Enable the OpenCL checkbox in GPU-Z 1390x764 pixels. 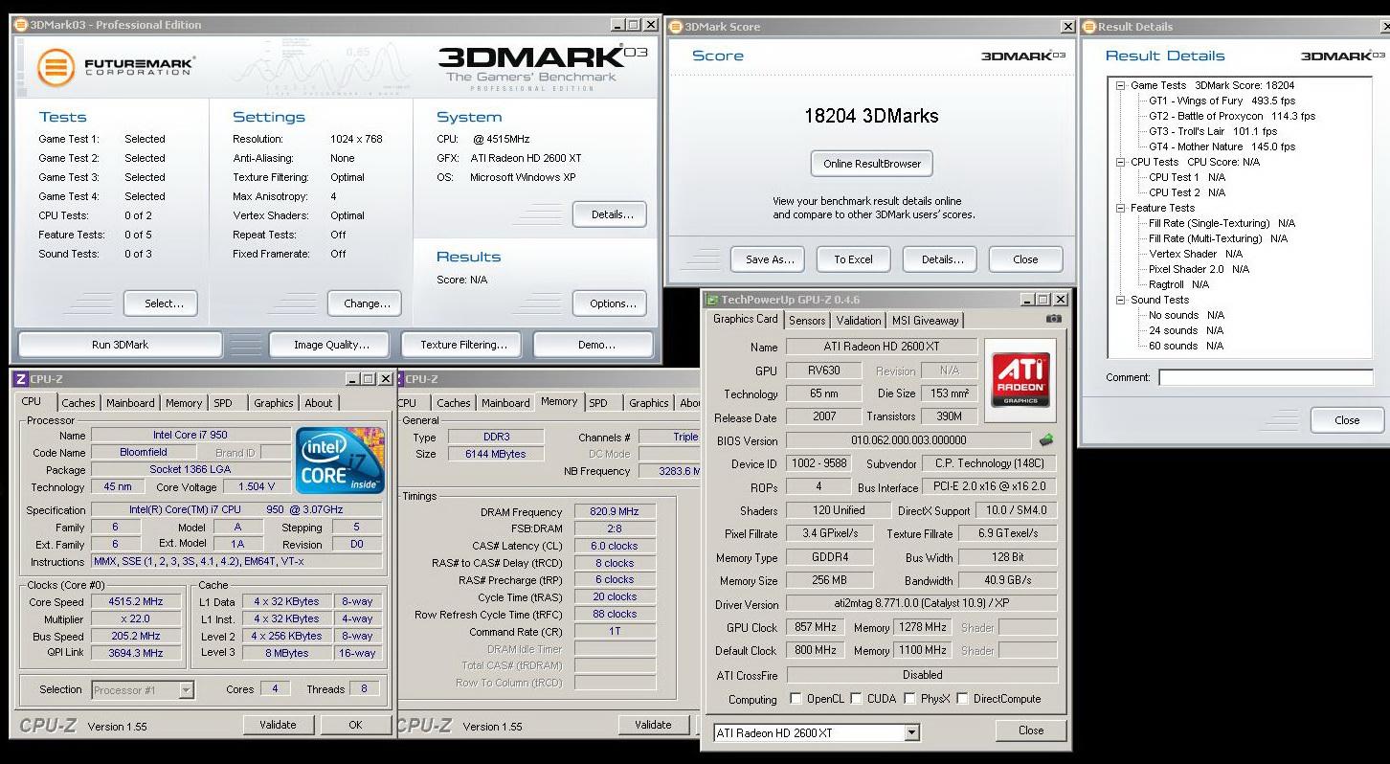pyautogui.click(x=796, y=699)
